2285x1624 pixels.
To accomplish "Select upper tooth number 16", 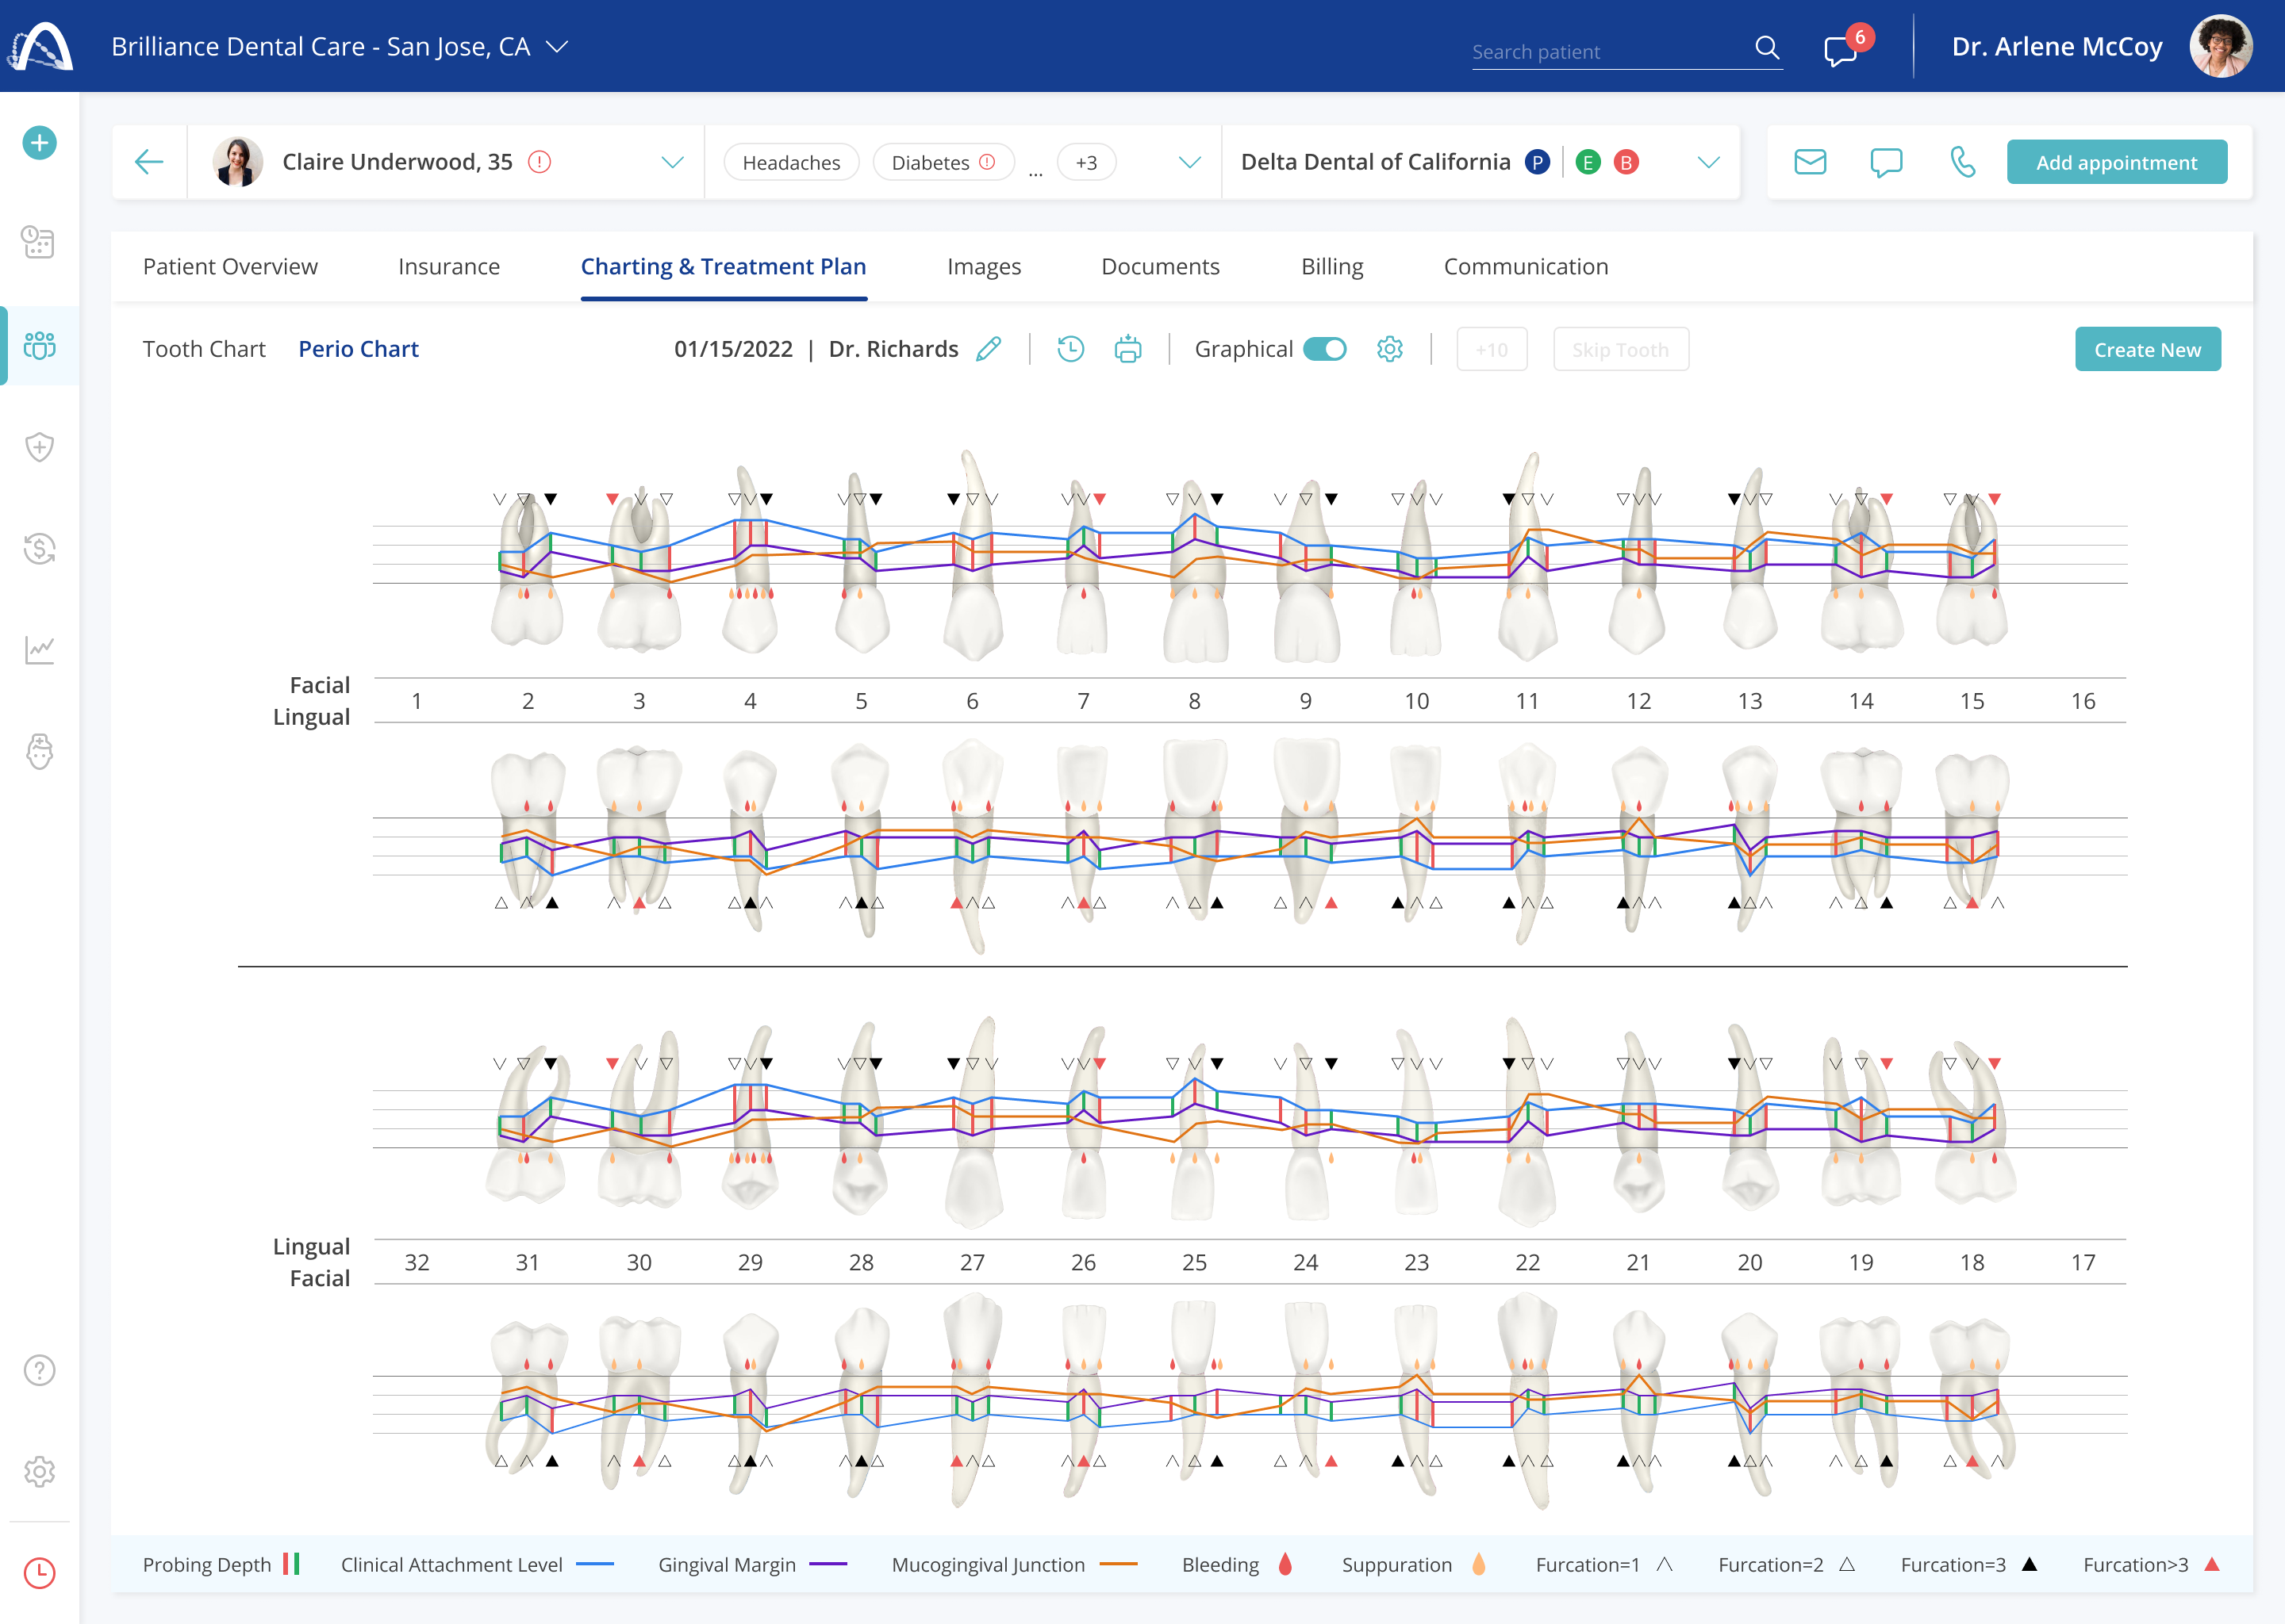I will tap(2083, 701).
